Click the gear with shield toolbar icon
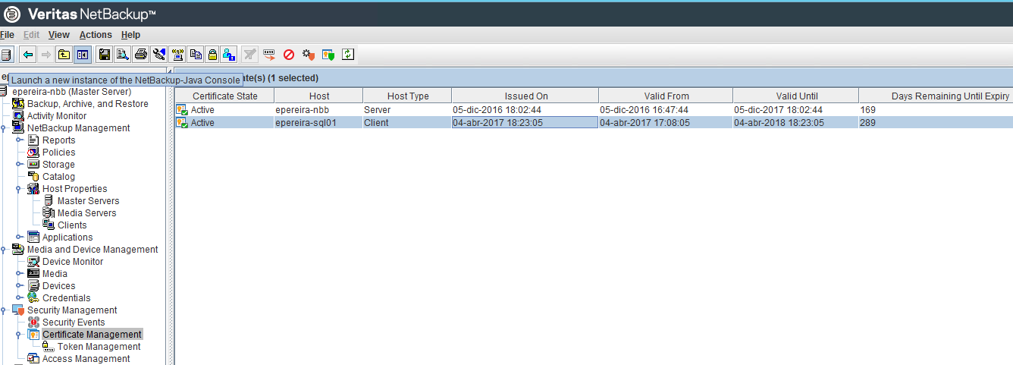The height and width of the screenshot is (365, 1013). (309, 55)
